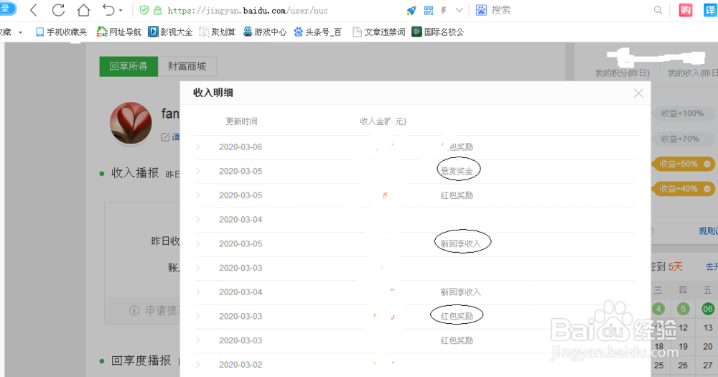This screenshot has height=377, width=718.
Task: Open the 聚划算 bookmark
Action: (x=218, y=32)
